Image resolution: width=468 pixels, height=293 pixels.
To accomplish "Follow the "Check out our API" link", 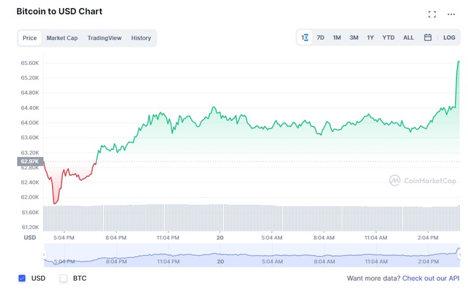I will click(x=431, y=278).
